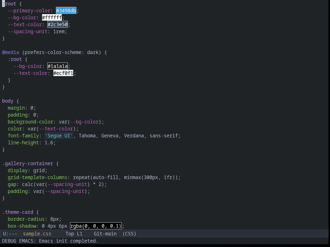Click the #ecf0f1 dark text color value
The height and width of the screenshot is (247, 330).
(x=63, y=73)
